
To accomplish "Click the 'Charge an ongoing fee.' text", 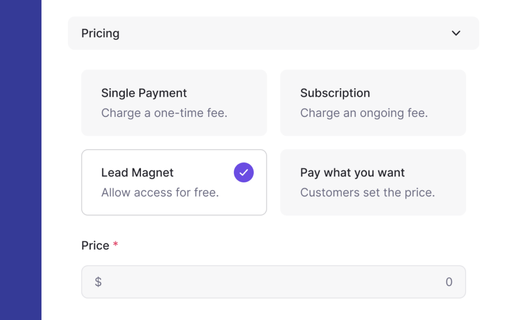I will 364,113.
